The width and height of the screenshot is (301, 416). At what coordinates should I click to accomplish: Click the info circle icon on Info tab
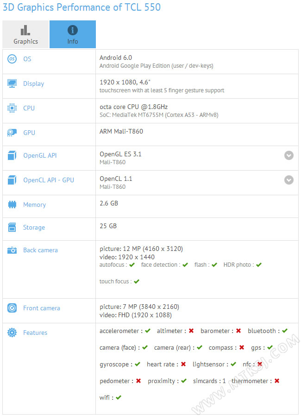point(73,30)
